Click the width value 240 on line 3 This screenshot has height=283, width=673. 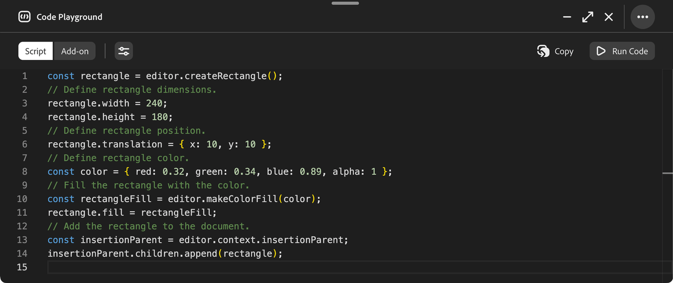click(x=154, y=103)
